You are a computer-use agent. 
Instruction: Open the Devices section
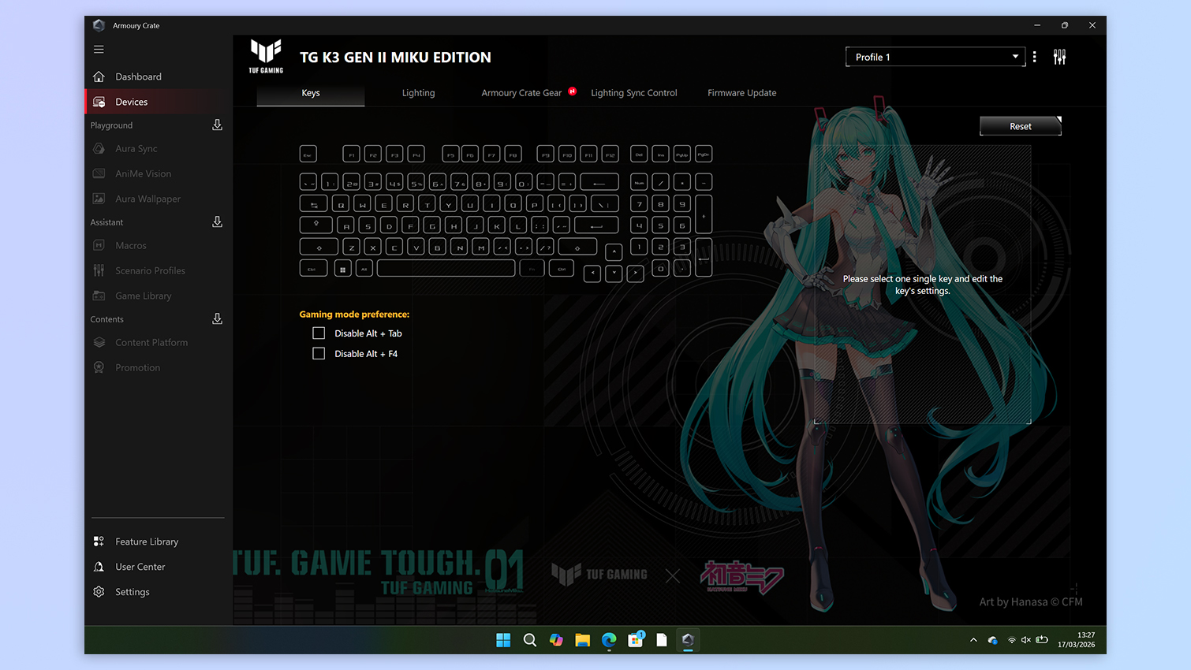tap(158, 102)
